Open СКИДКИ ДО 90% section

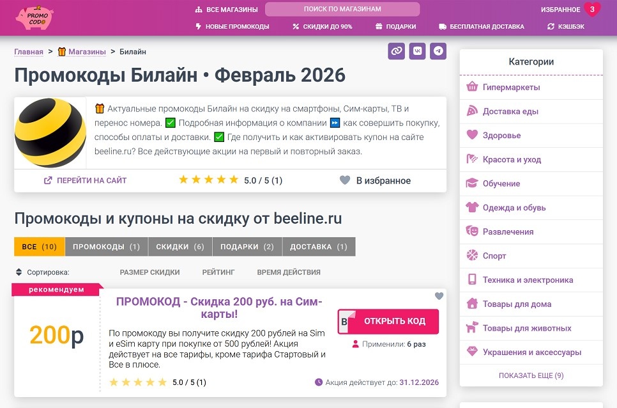(323, 26)
